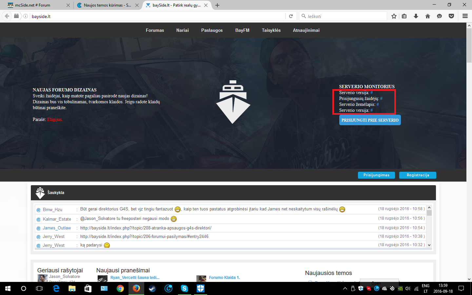Open the downloads arrow icon
The image size is (472, 295).
click(416, 16)
